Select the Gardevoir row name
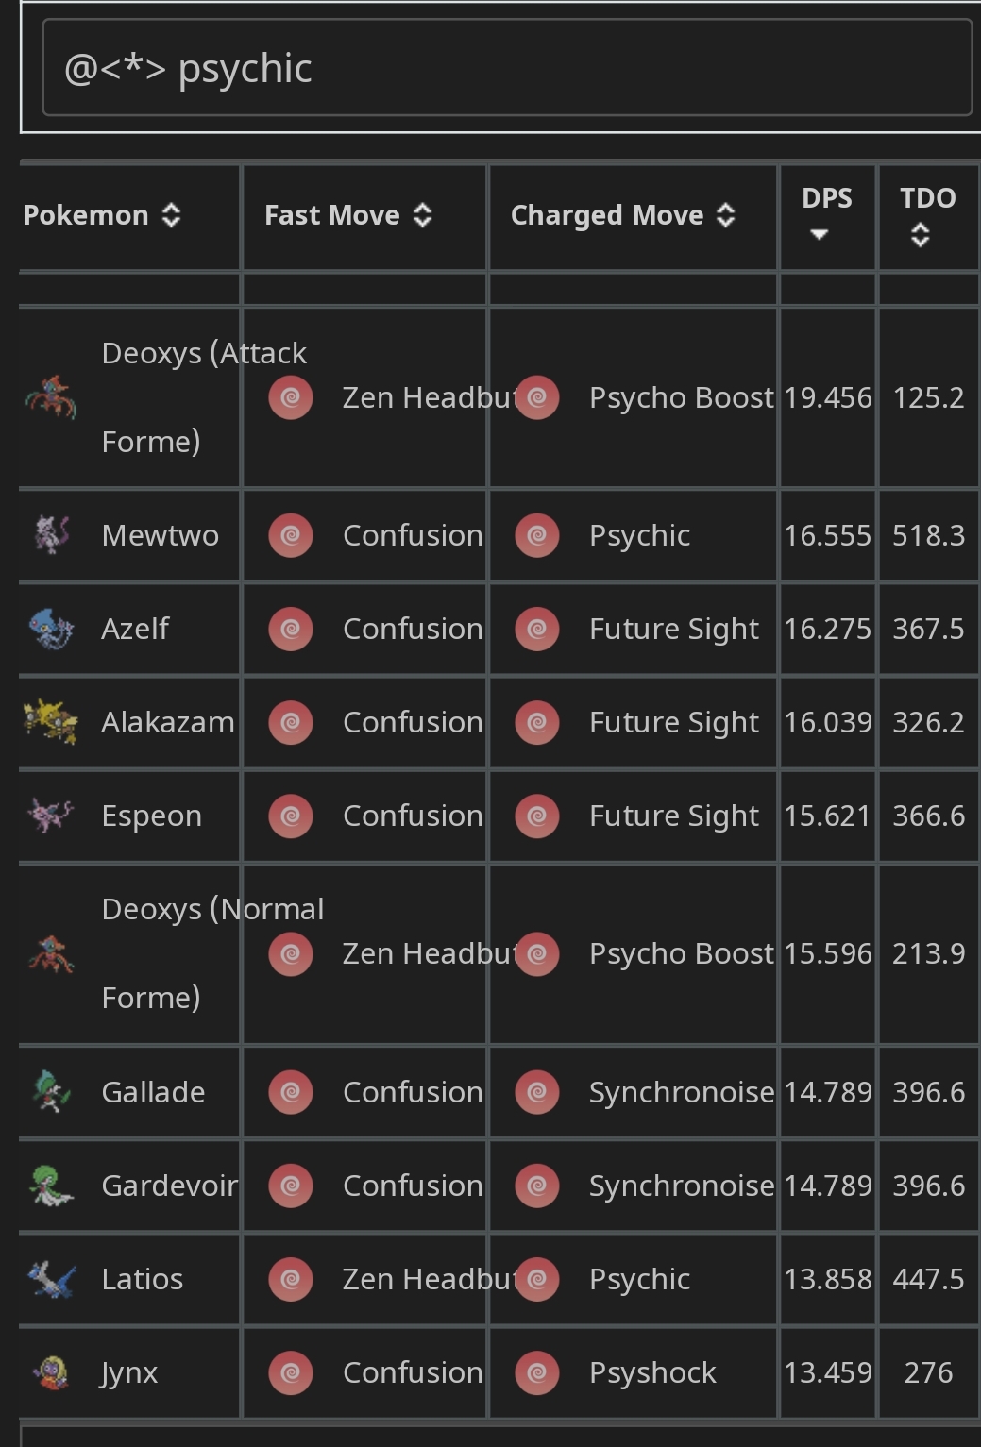Viewport: 981px width, 1447px height. tap(170, 1186)
